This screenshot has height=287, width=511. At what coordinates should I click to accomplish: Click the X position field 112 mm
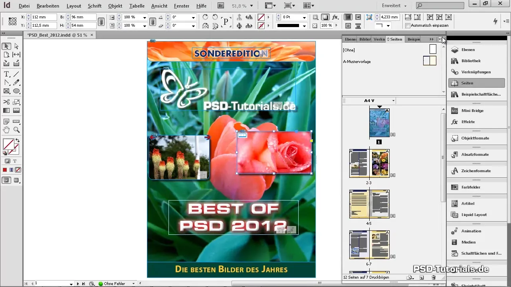[x=44, y=18]
